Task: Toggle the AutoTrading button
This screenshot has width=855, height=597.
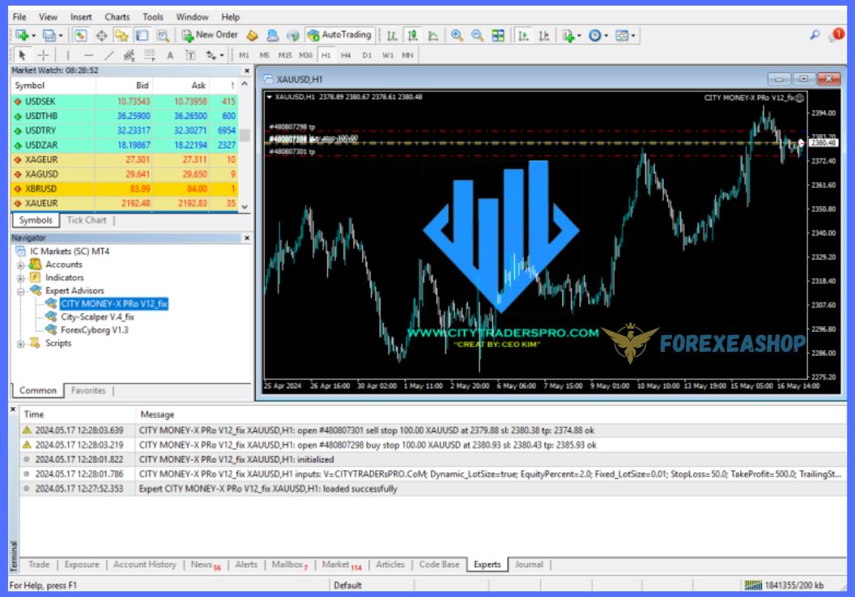Action: (340, 36)
